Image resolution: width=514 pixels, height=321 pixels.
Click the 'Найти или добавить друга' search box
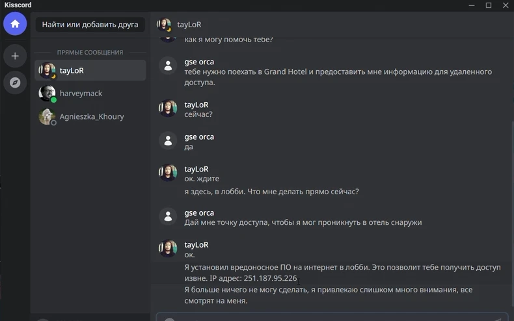90,25
